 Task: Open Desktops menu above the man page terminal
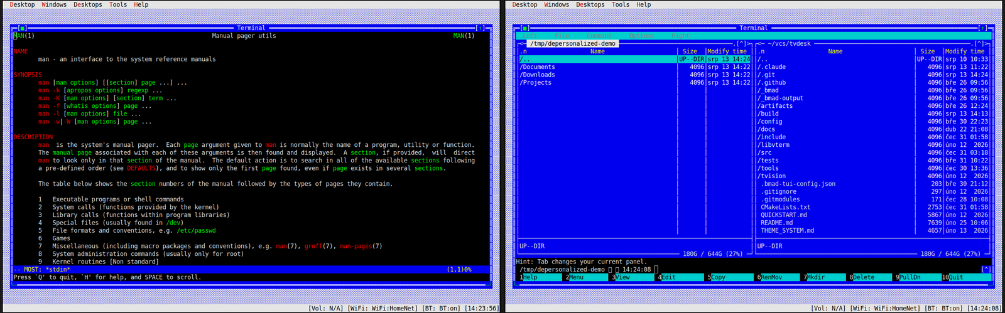[88, 4]
